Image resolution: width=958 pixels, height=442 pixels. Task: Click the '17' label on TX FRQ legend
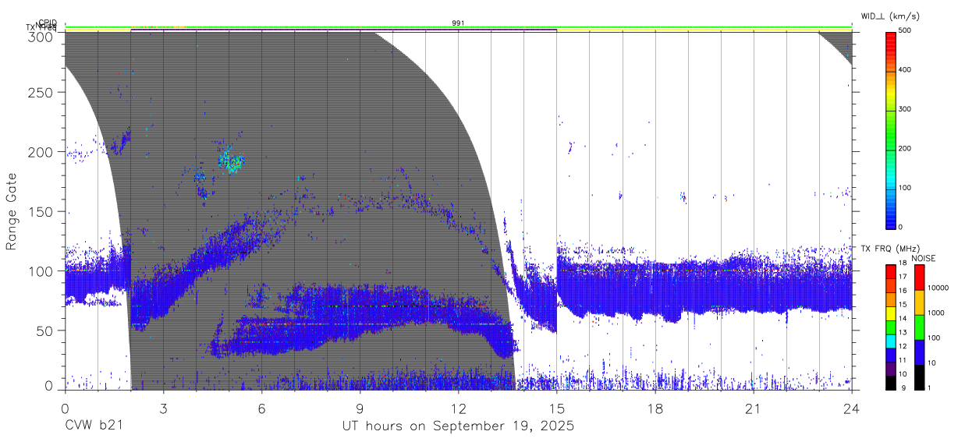click(901, 277)
